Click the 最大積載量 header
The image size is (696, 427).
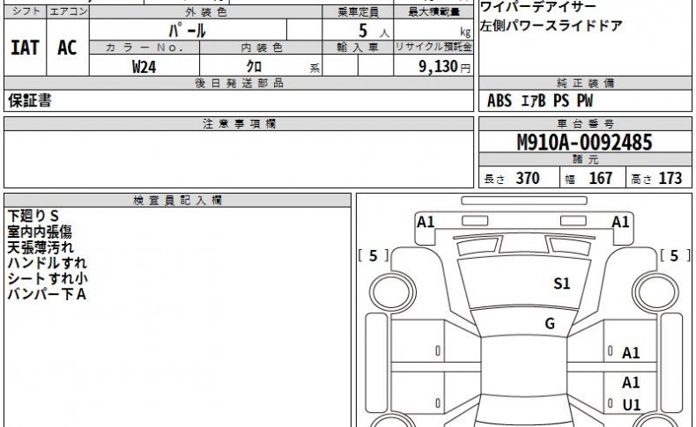point(433,11)
